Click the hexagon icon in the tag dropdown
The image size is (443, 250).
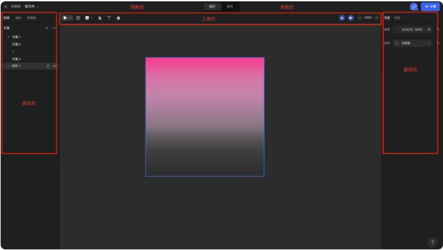point(397,43)
